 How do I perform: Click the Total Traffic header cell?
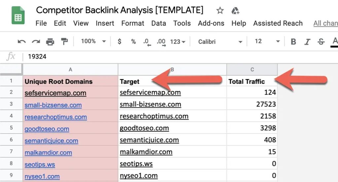pos(252,81)
